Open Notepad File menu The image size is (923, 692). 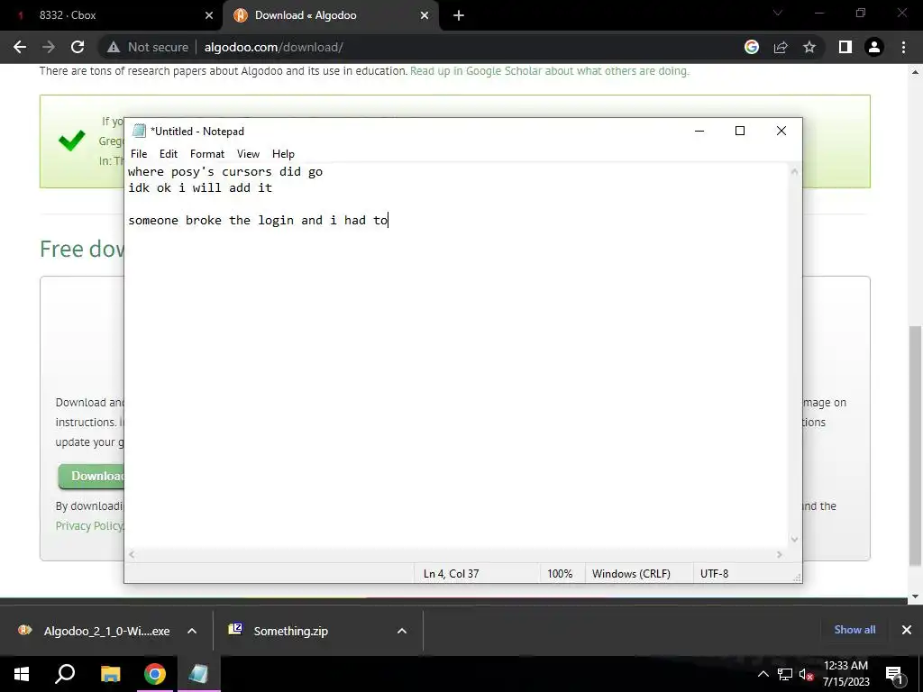[139, 153]
